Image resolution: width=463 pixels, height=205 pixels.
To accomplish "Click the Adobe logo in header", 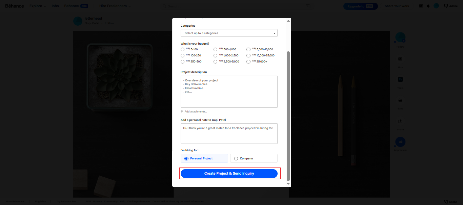I will click(451, 6).
